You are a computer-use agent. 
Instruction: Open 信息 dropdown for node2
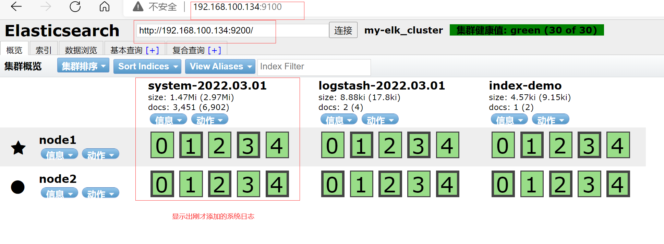(x=59, y=193)
